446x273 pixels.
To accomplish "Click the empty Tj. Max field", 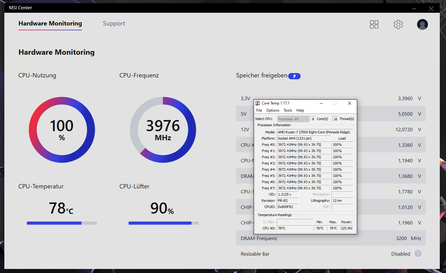I will (x=295, y=222).
